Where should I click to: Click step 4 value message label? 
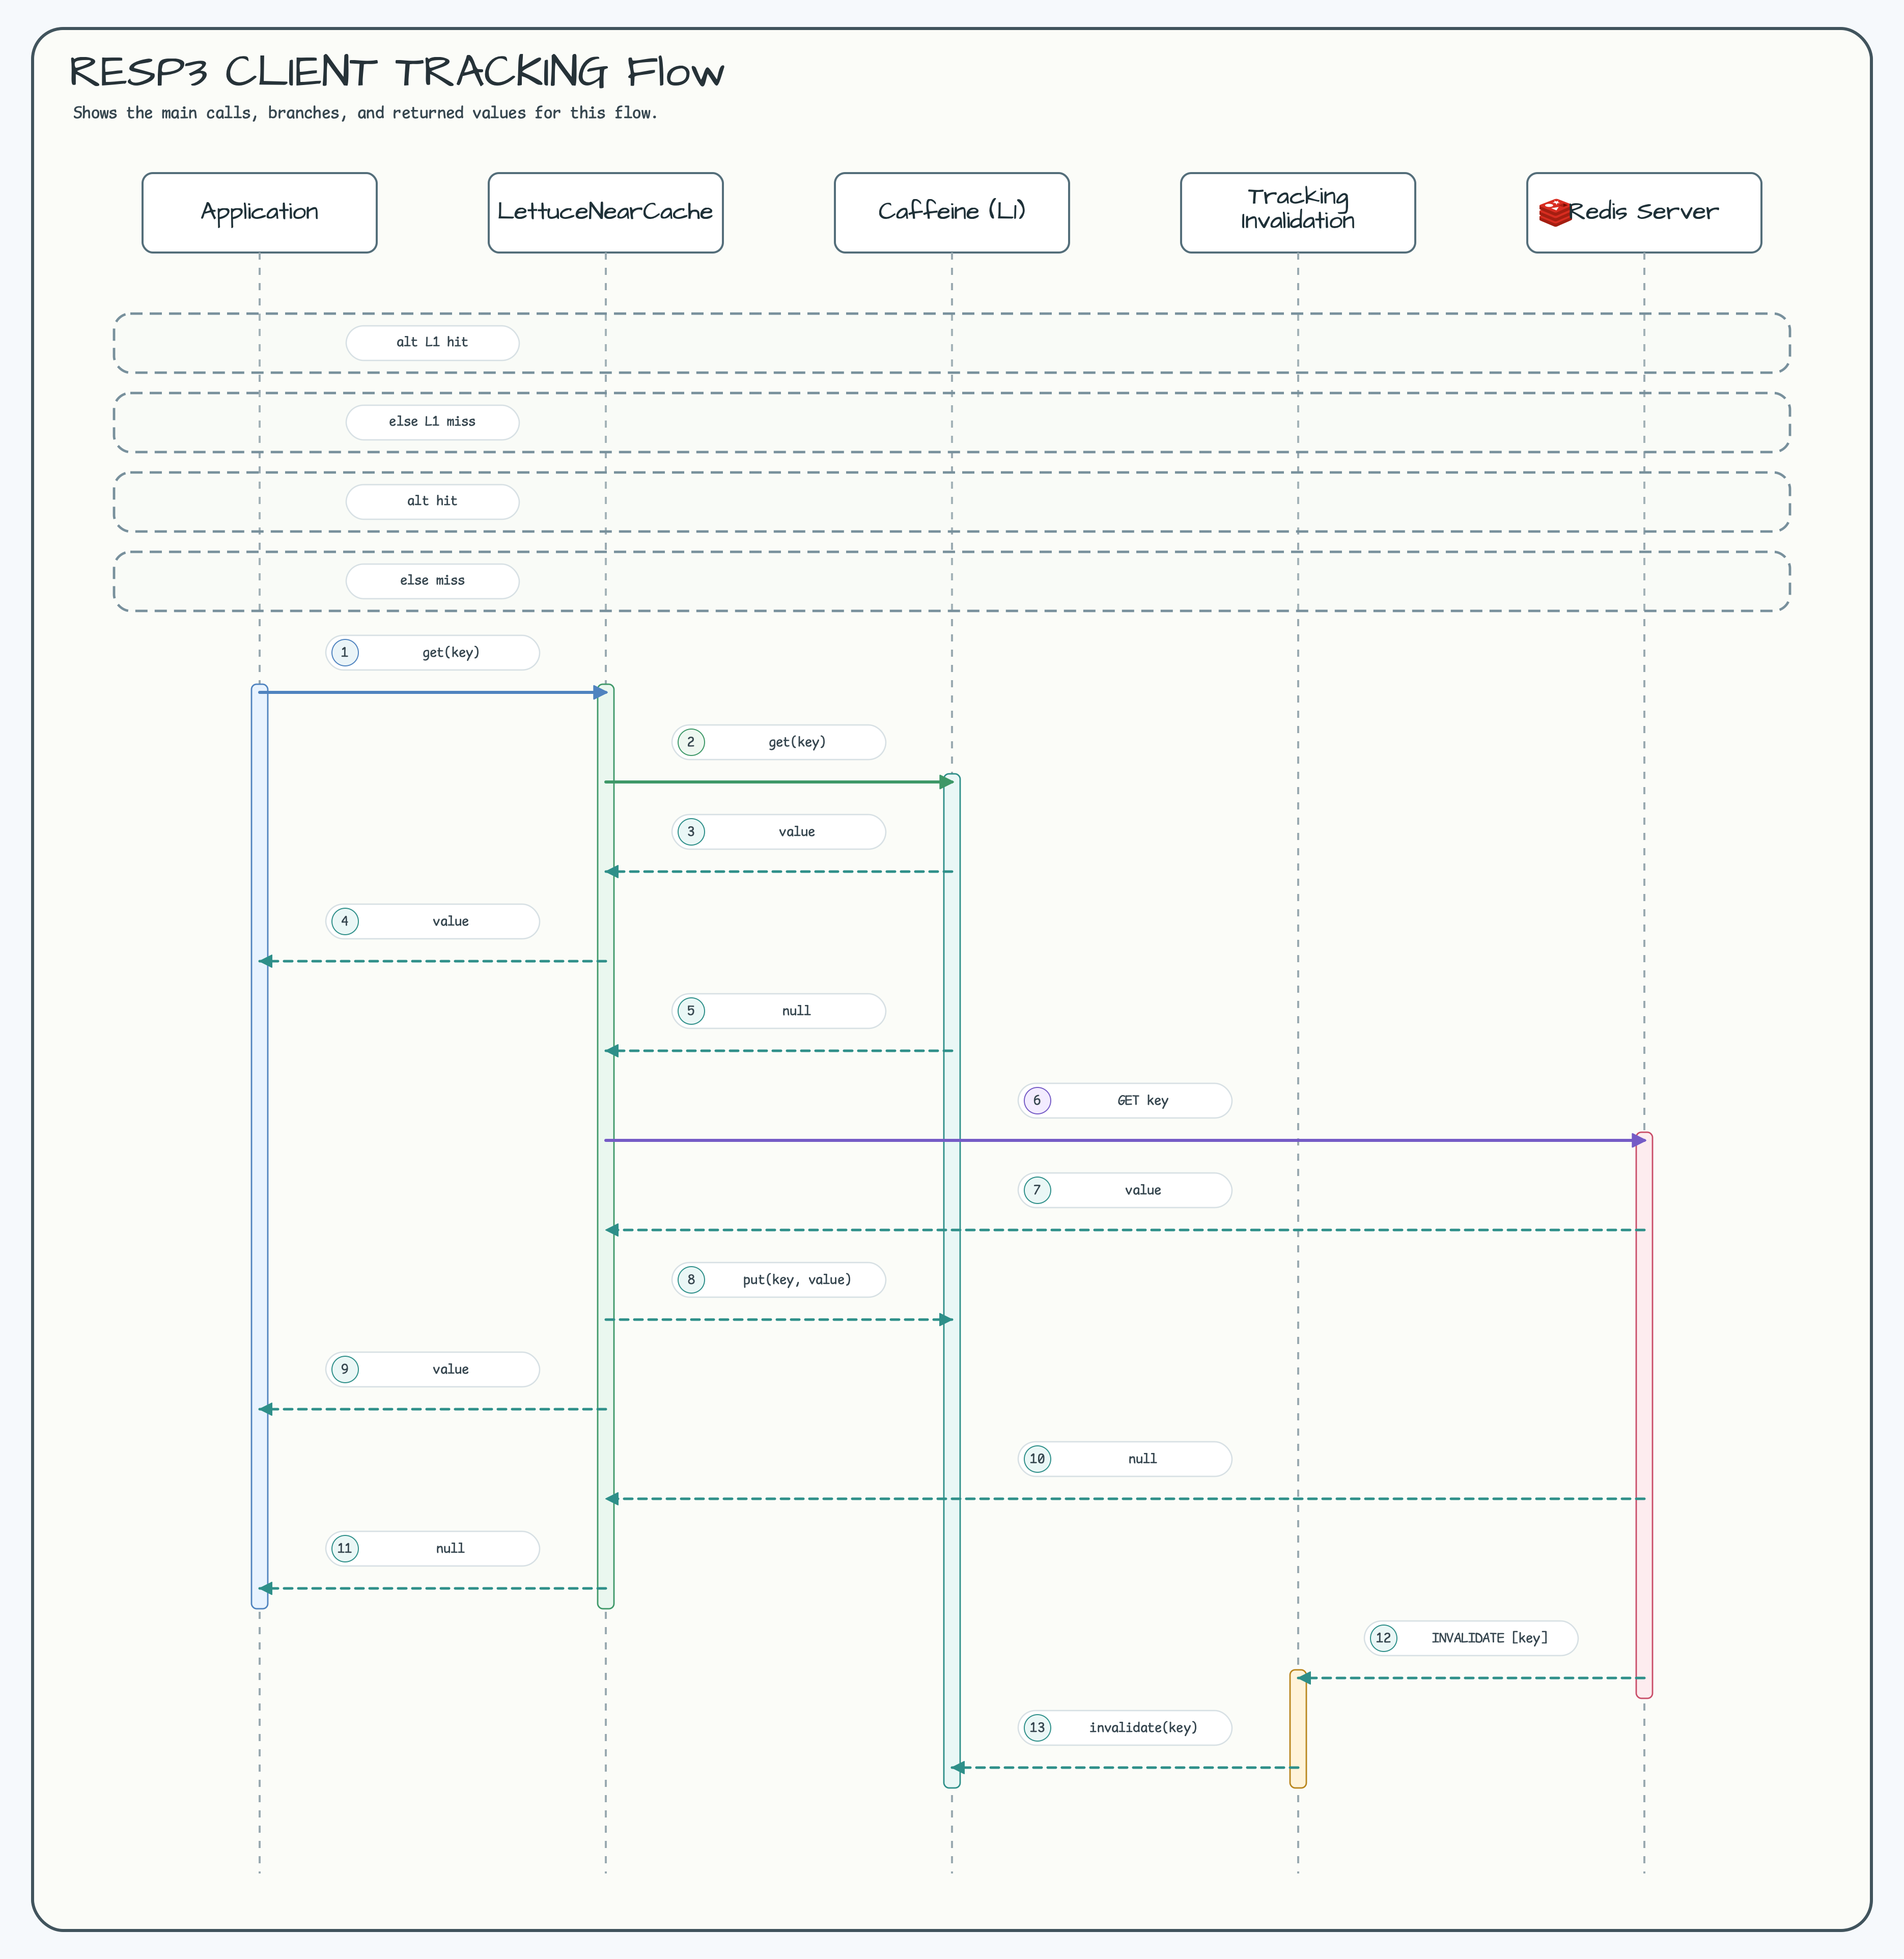[x=432, y=921]
